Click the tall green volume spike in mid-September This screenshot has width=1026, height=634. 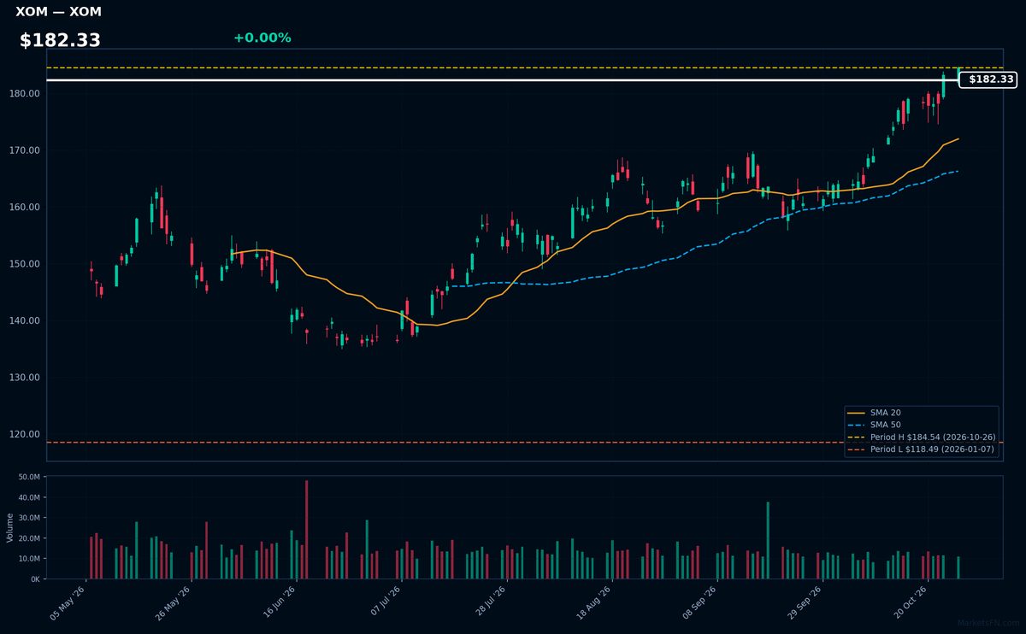[768, 540]
